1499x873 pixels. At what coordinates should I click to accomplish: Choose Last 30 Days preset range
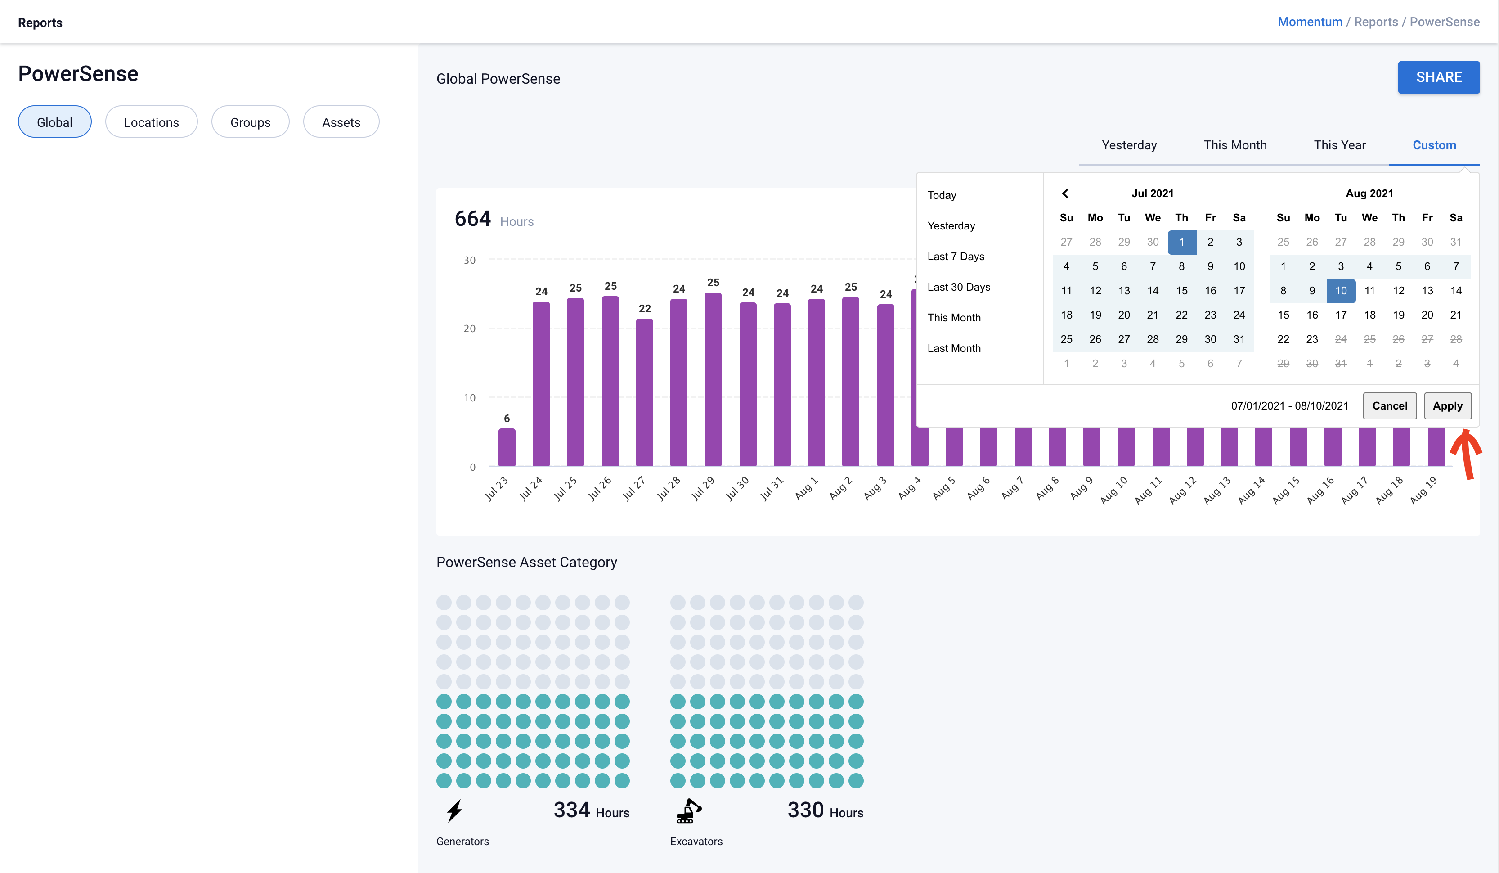[958, 287]
